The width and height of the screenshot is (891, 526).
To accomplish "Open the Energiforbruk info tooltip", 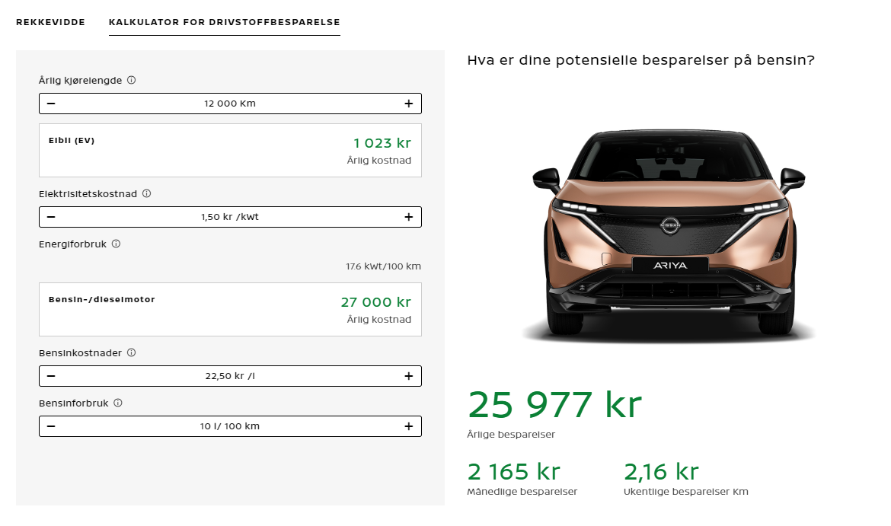I will click(x=115, y=244).
